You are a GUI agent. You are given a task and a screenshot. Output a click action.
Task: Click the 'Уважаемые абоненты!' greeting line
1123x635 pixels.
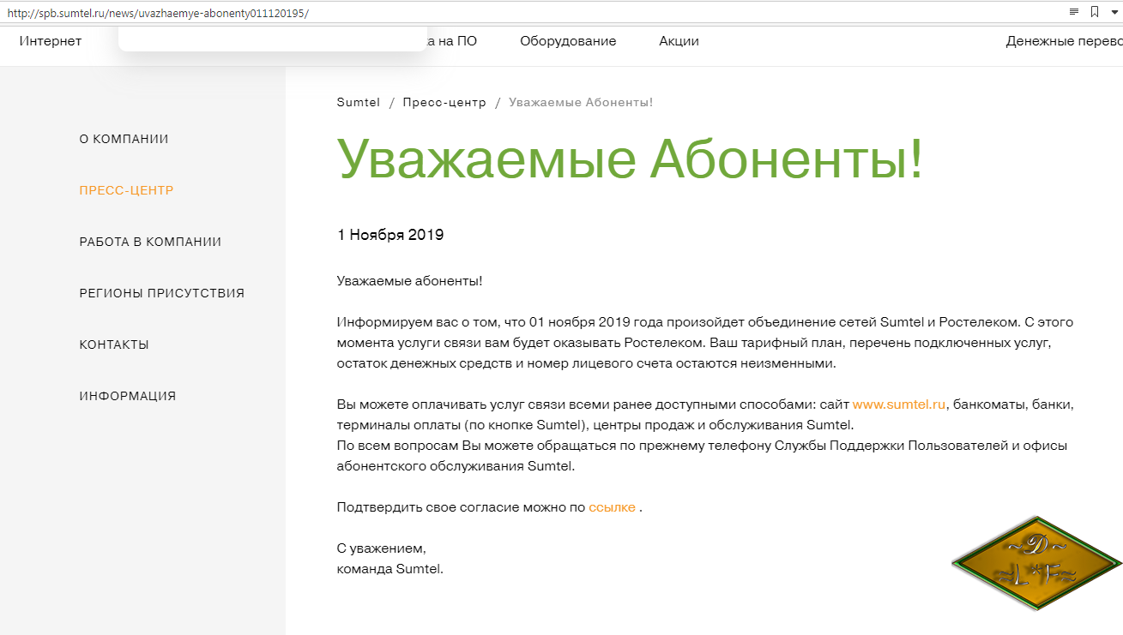pos(410,281)
